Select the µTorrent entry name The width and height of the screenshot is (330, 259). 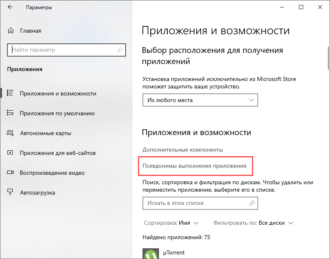[174, 252]
